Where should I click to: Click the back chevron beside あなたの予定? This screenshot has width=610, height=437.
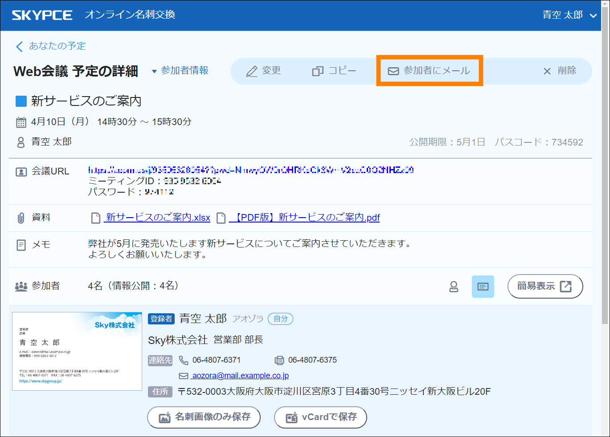click(x=19, y=46)
